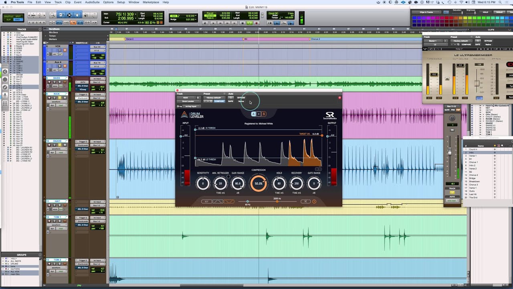Click the Compression knob

[x=259, y=183]
